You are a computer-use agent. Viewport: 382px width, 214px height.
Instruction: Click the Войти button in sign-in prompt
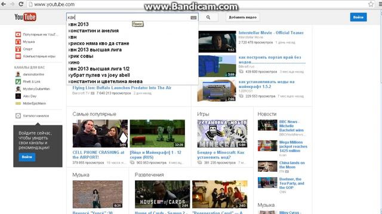coord(27,157)
